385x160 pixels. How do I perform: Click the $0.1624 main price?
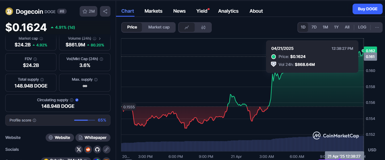point(26,27)
